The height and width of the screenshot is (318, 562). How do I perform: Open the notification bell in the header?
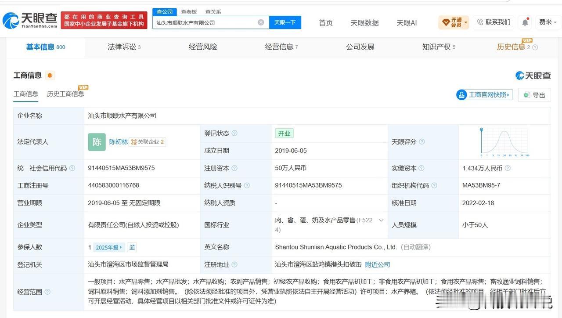(525, 22)
